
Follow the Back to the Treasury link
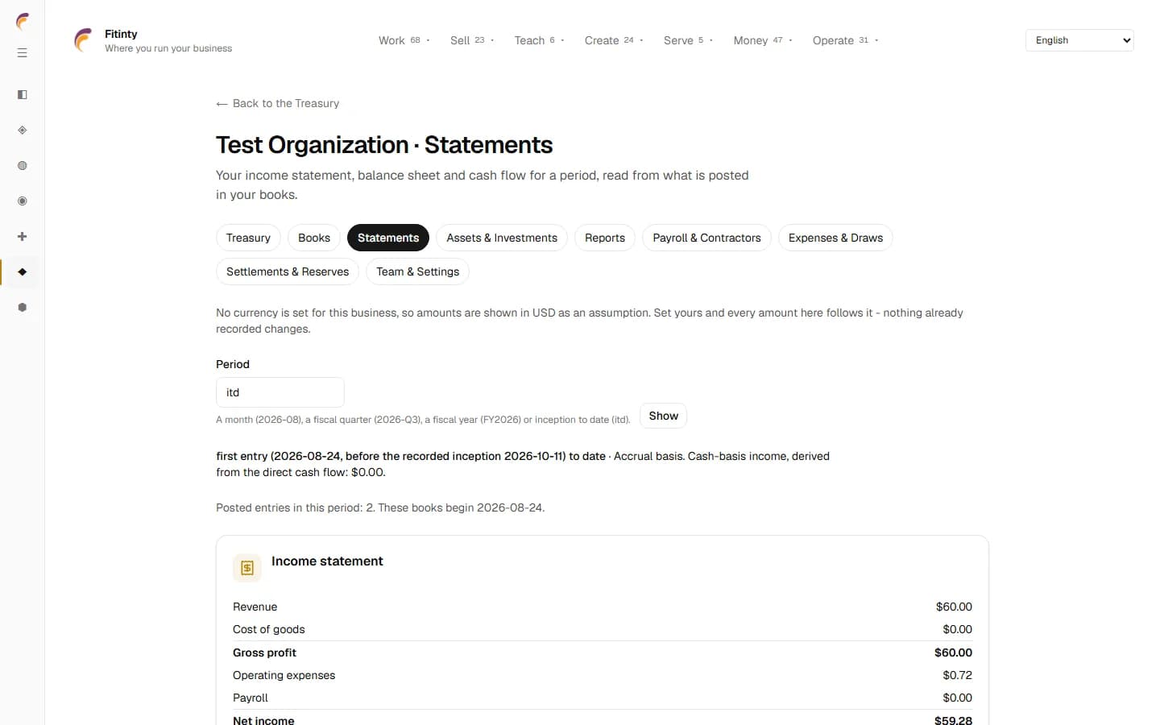[278, 103]
